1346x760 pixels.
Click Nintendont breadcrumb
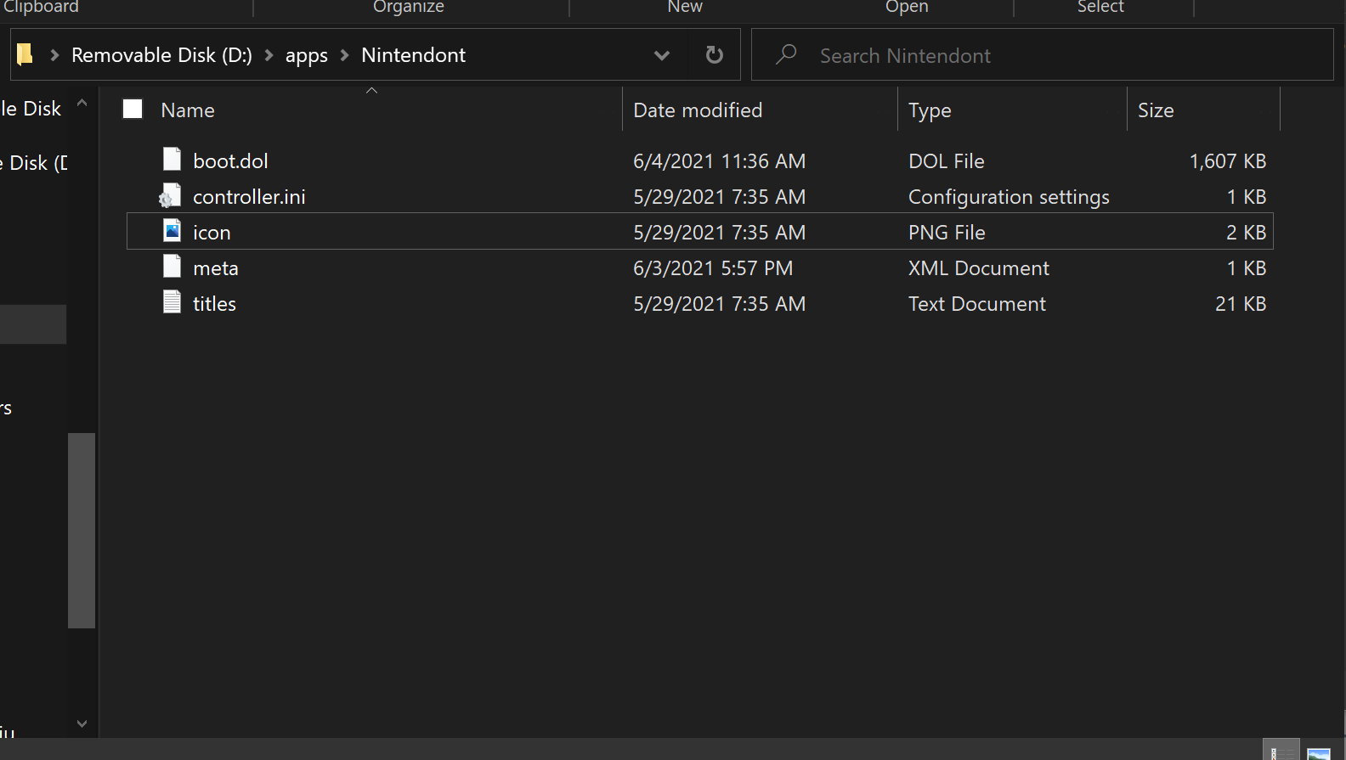(414, 55)
